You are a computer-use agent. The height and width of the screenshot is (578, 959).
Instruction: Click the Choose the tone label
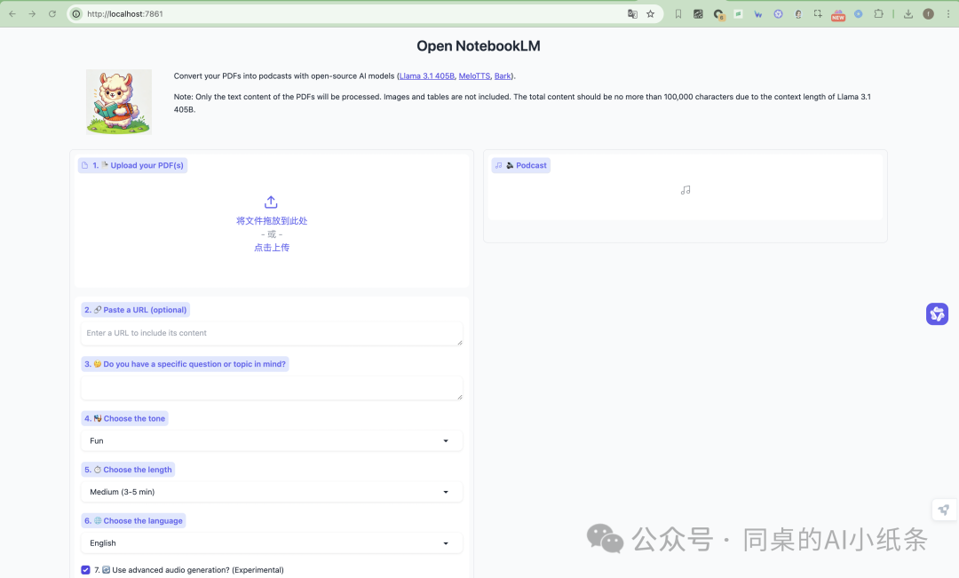pyautogui.click(x=125, y=418)
